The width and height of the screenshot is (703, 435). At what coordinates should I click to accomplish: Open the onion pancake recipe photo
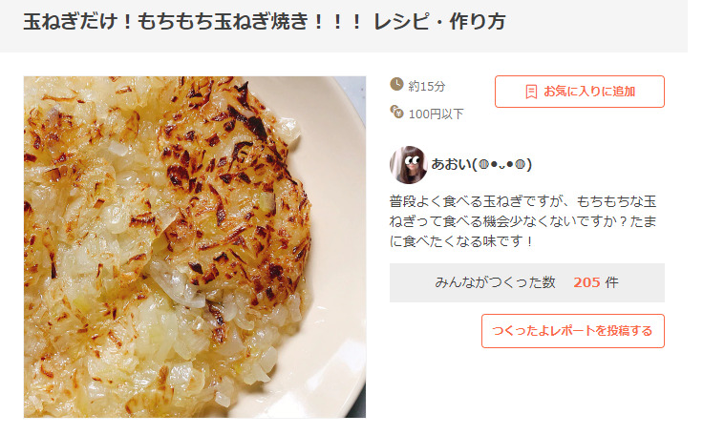pyautogui.click(x=195, y=247)
